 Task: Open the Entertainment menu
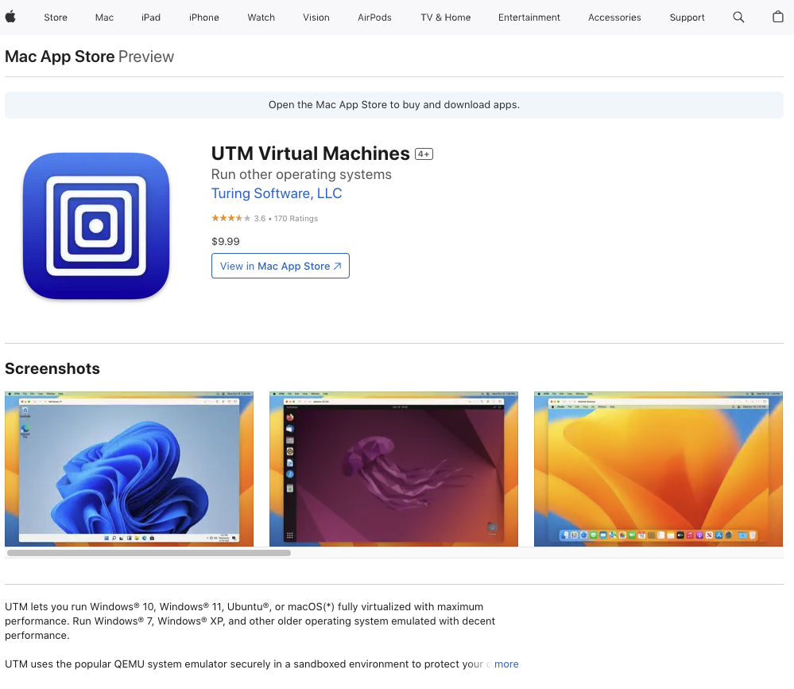529,18
